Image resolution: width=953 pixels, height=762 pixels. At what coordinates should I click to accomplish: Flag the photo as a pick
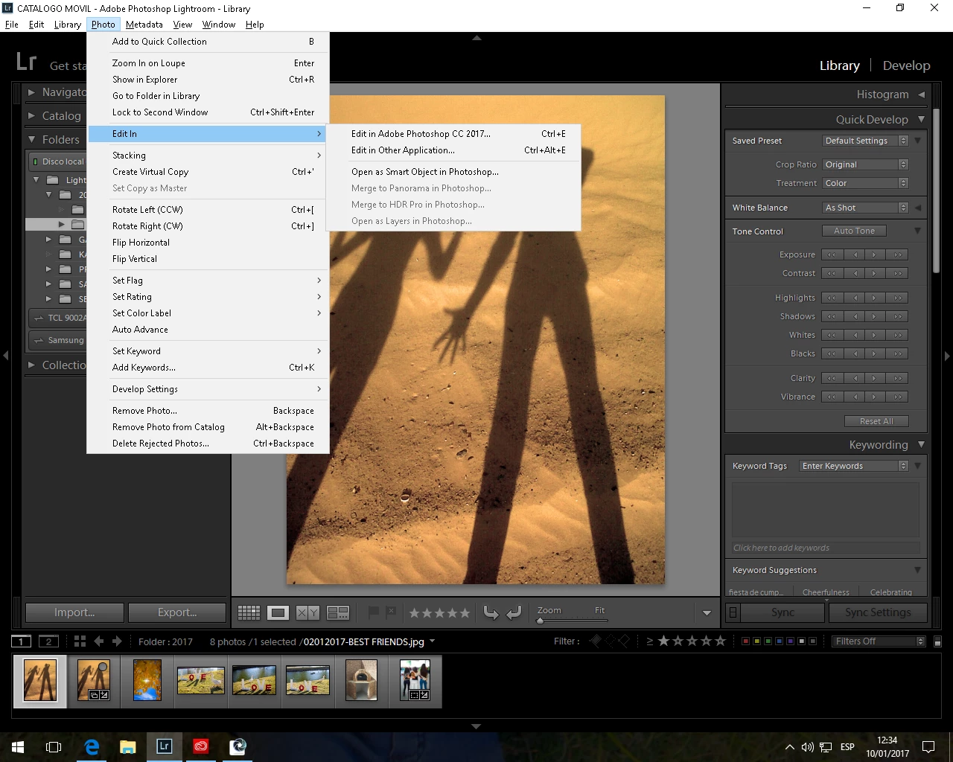[x=373, y=612]
